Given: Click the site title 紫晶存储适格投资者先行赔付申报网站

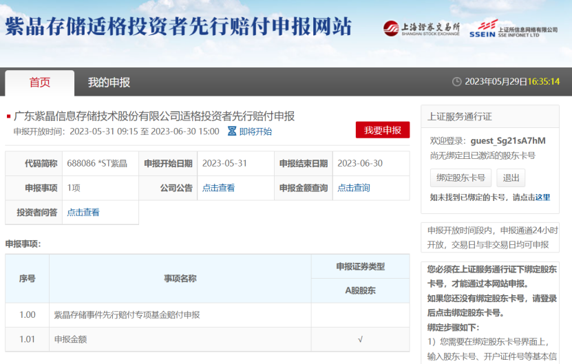Looking at the screenshot, I should pyautogui.click(x=178, y=26).
